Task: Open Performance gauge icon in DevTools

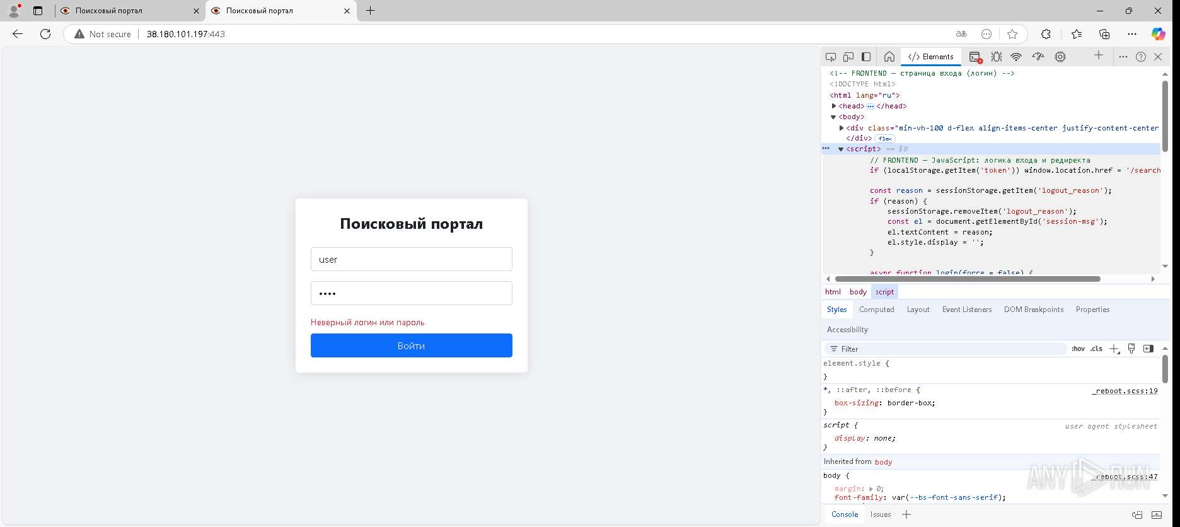Action: [1038, 57]
